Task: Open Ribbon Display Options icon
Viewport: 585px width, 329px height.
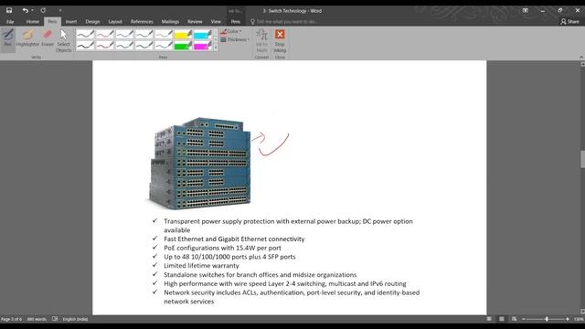Action: pyautogui.click(x=525, y=10)
